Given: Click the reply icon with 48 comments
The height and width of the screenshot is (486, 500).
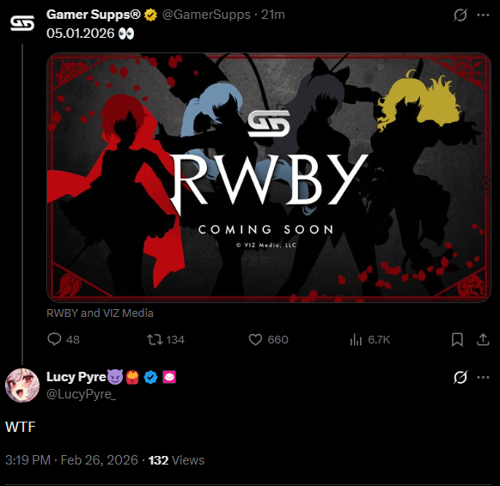Looking at the screenshot, I should click(x=54, y=339).
